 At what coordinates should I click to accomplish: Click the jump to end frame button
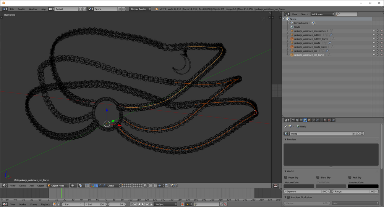pos(151,204)
